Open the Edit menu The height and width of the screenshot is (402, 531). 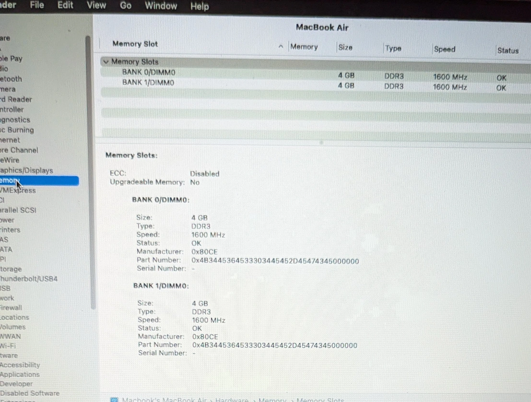(x=65, y=5)
